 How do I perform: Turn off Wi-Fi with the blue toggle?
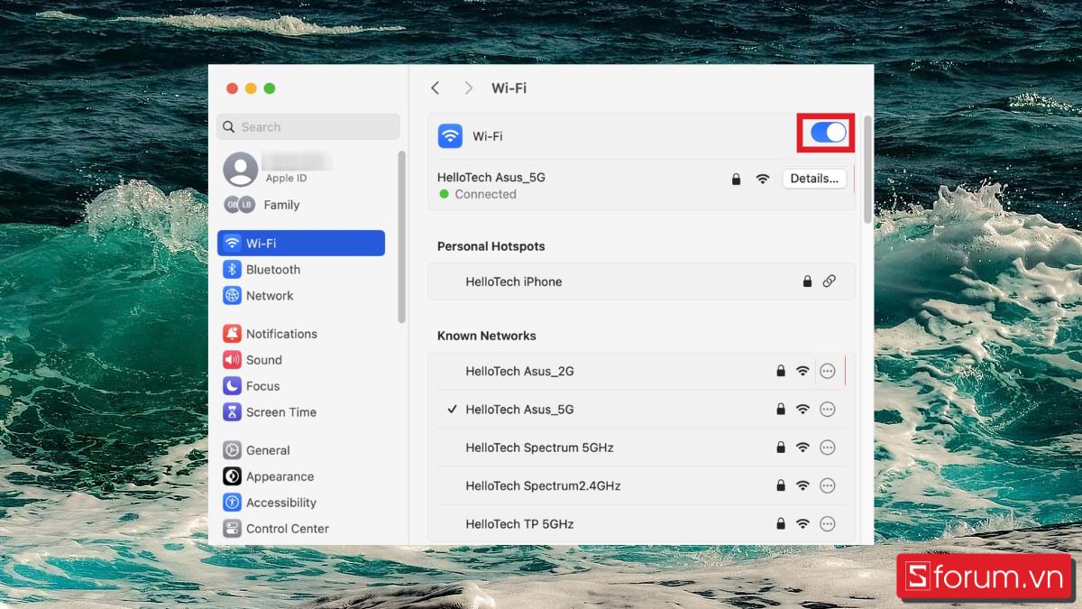click(825, 133)
